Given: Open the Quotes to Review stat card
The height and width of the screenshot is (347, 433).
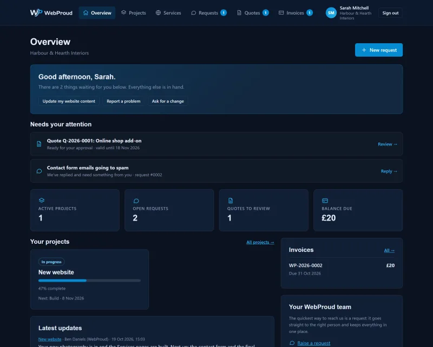Looking at the screenshot, I should (264, 210).
